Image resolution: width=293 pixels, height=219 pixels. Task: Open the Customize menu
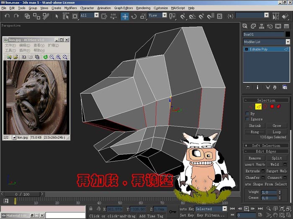point(160,8)
